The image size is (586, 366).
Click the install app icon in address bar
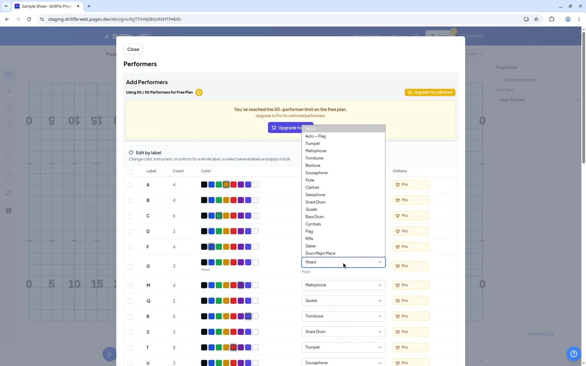click(x=526, y=19)
